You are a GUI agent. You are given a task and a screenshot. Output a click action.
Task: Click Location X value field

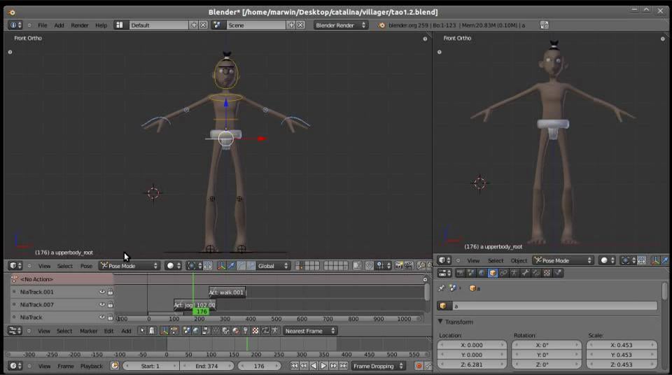coord(472,345)
